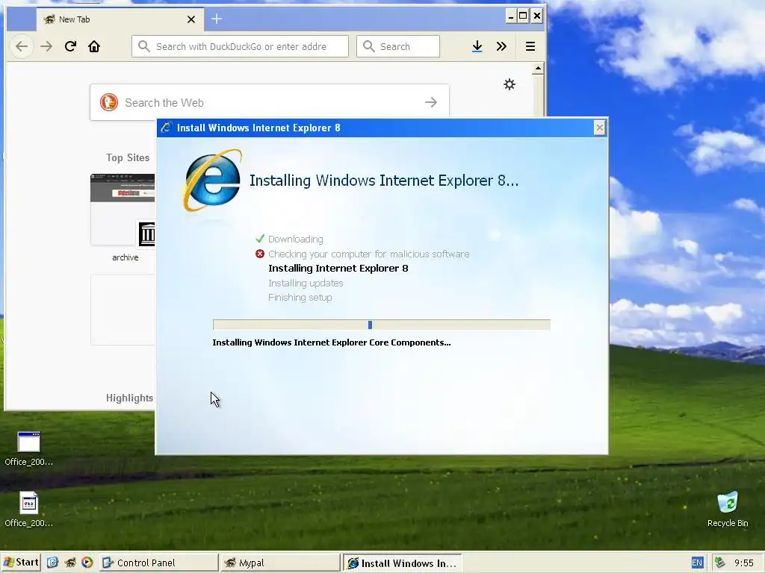Click the DuckDuckGo logo in search box
This screenshot has width=765, height=573.
109,102
